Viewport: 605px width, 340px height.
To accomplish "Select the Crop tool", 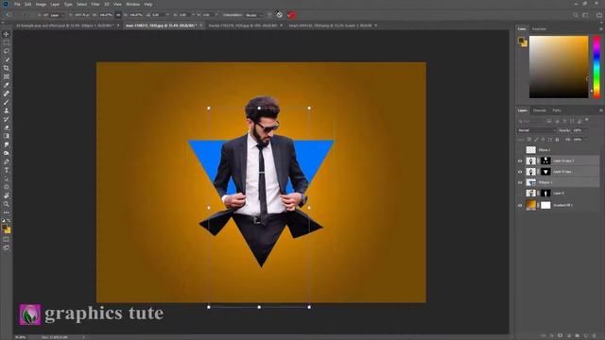I will [x=7, y=68].
